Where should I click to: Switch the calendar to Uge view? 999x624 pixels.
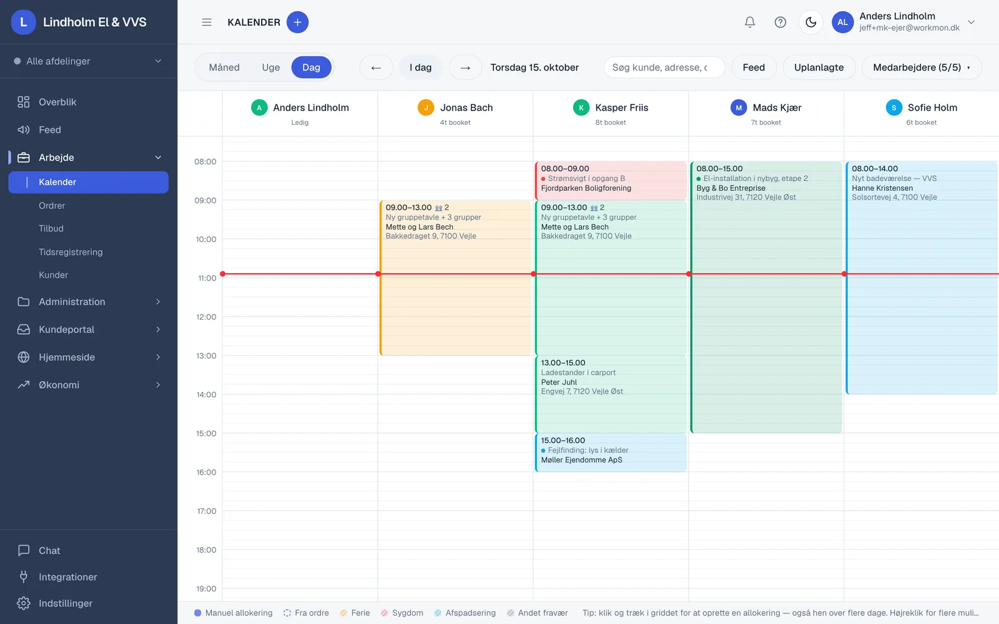tap(271, 67)
